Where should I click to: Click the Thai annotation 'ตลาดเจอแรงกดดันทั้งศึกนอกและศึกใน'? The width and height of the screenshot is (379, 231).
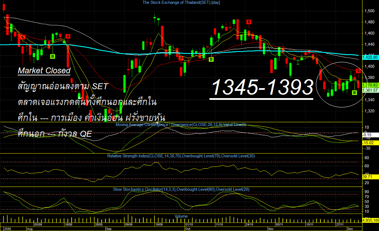(x=87, y=102)
